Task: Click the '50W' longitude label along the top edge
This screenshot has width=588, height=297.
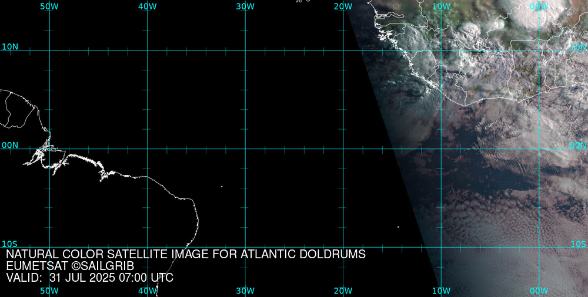Action: pyautogui.click(x=49, y=6)
